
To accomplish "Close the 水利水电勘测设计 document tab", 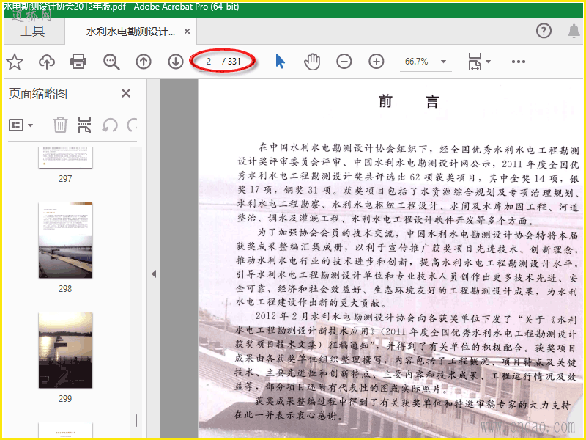I will click(x=188, y=32).
